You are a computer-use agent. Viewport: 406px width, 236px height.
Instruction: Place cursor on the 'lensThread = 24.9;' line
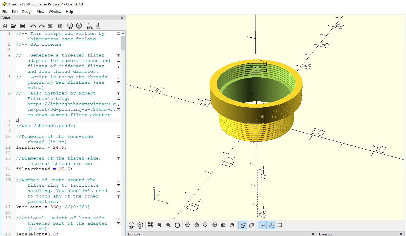point(42,148)
